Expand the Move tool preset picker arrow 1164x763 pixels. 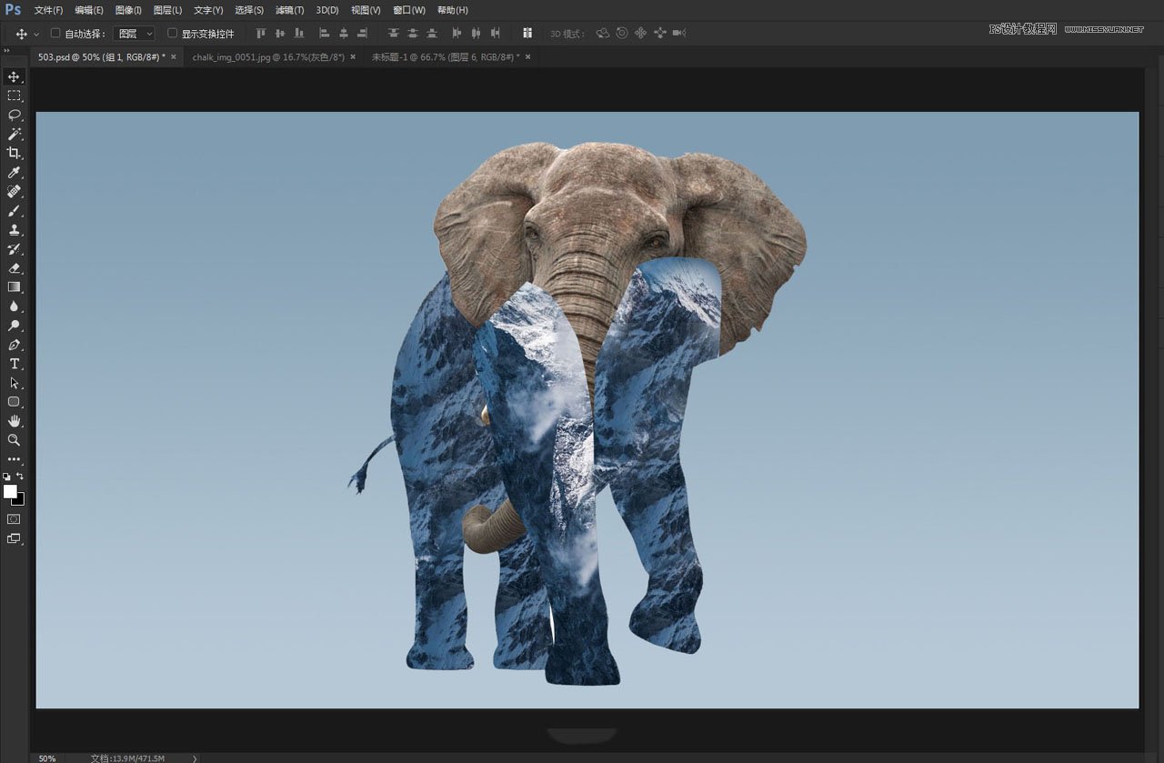pyautogui.click(x=36, y=34)
